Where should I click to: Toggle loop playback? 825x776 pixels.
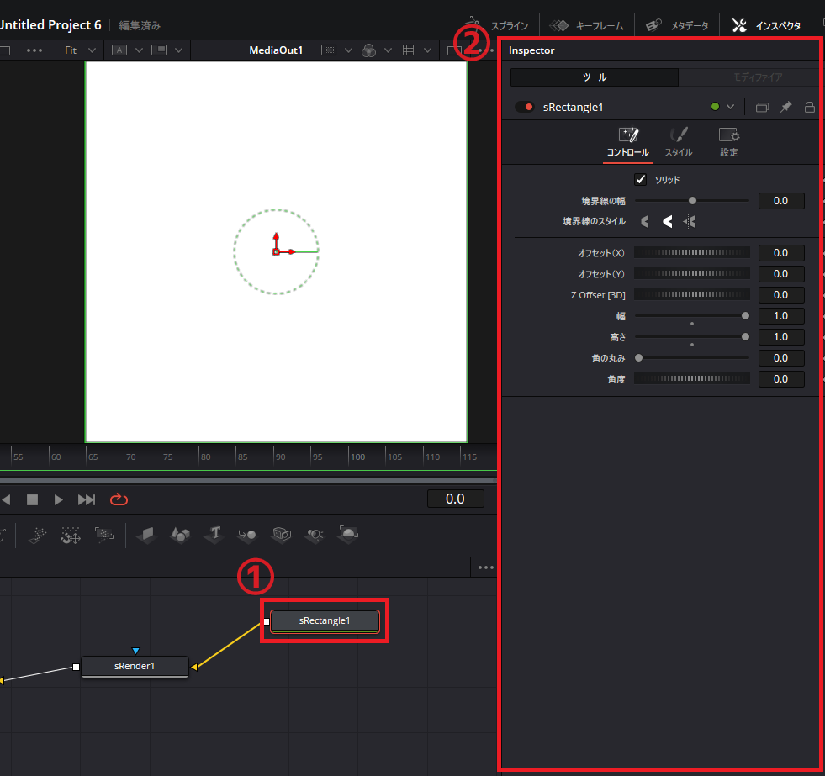(x=119, y=499)
